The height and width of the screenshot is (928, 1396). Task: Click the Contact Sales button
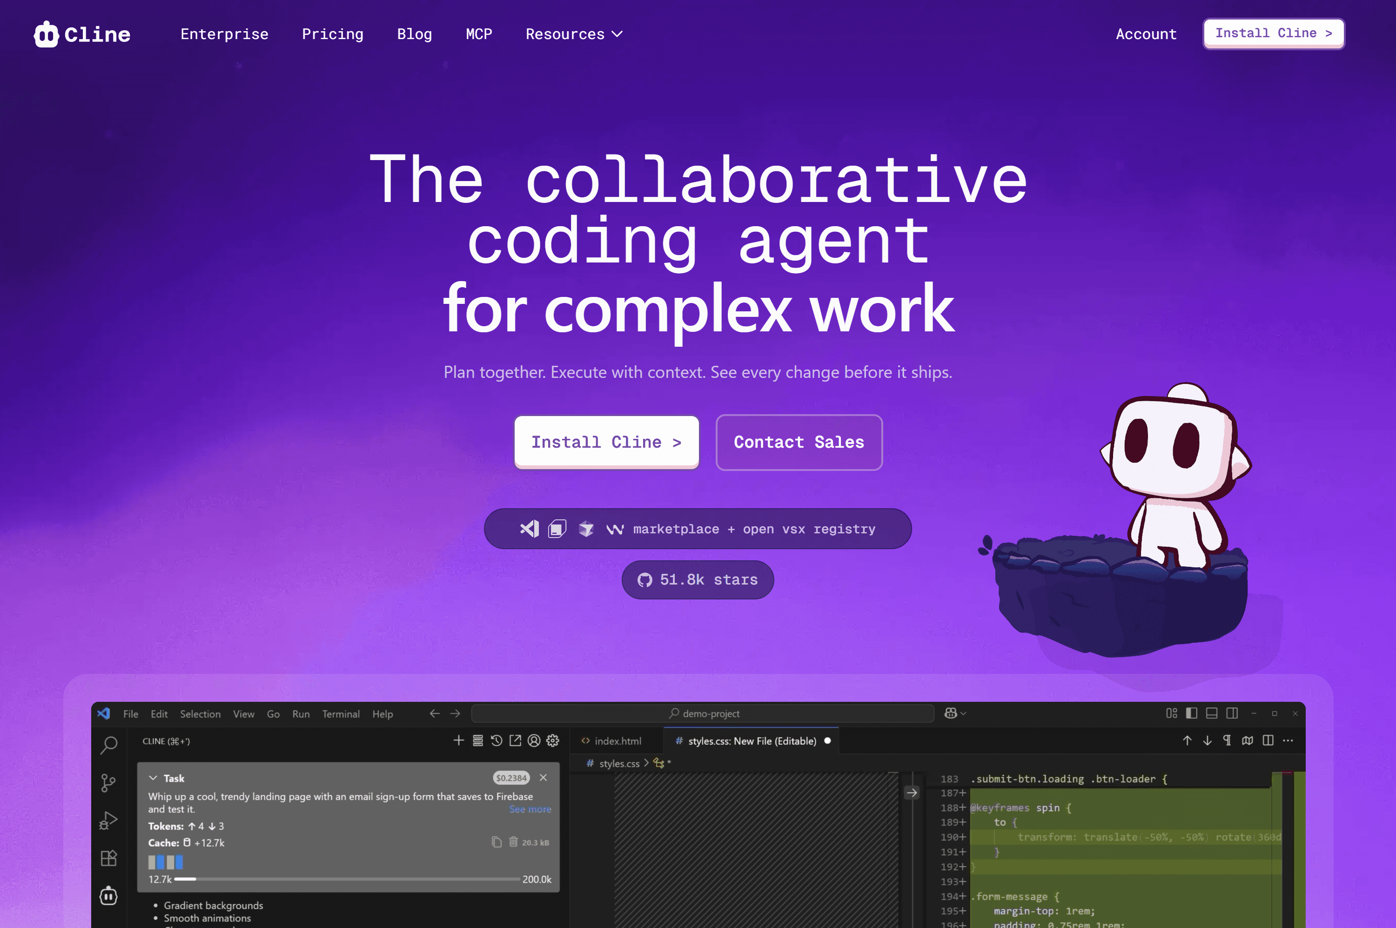pyautogui.click(x=799, y=442)
